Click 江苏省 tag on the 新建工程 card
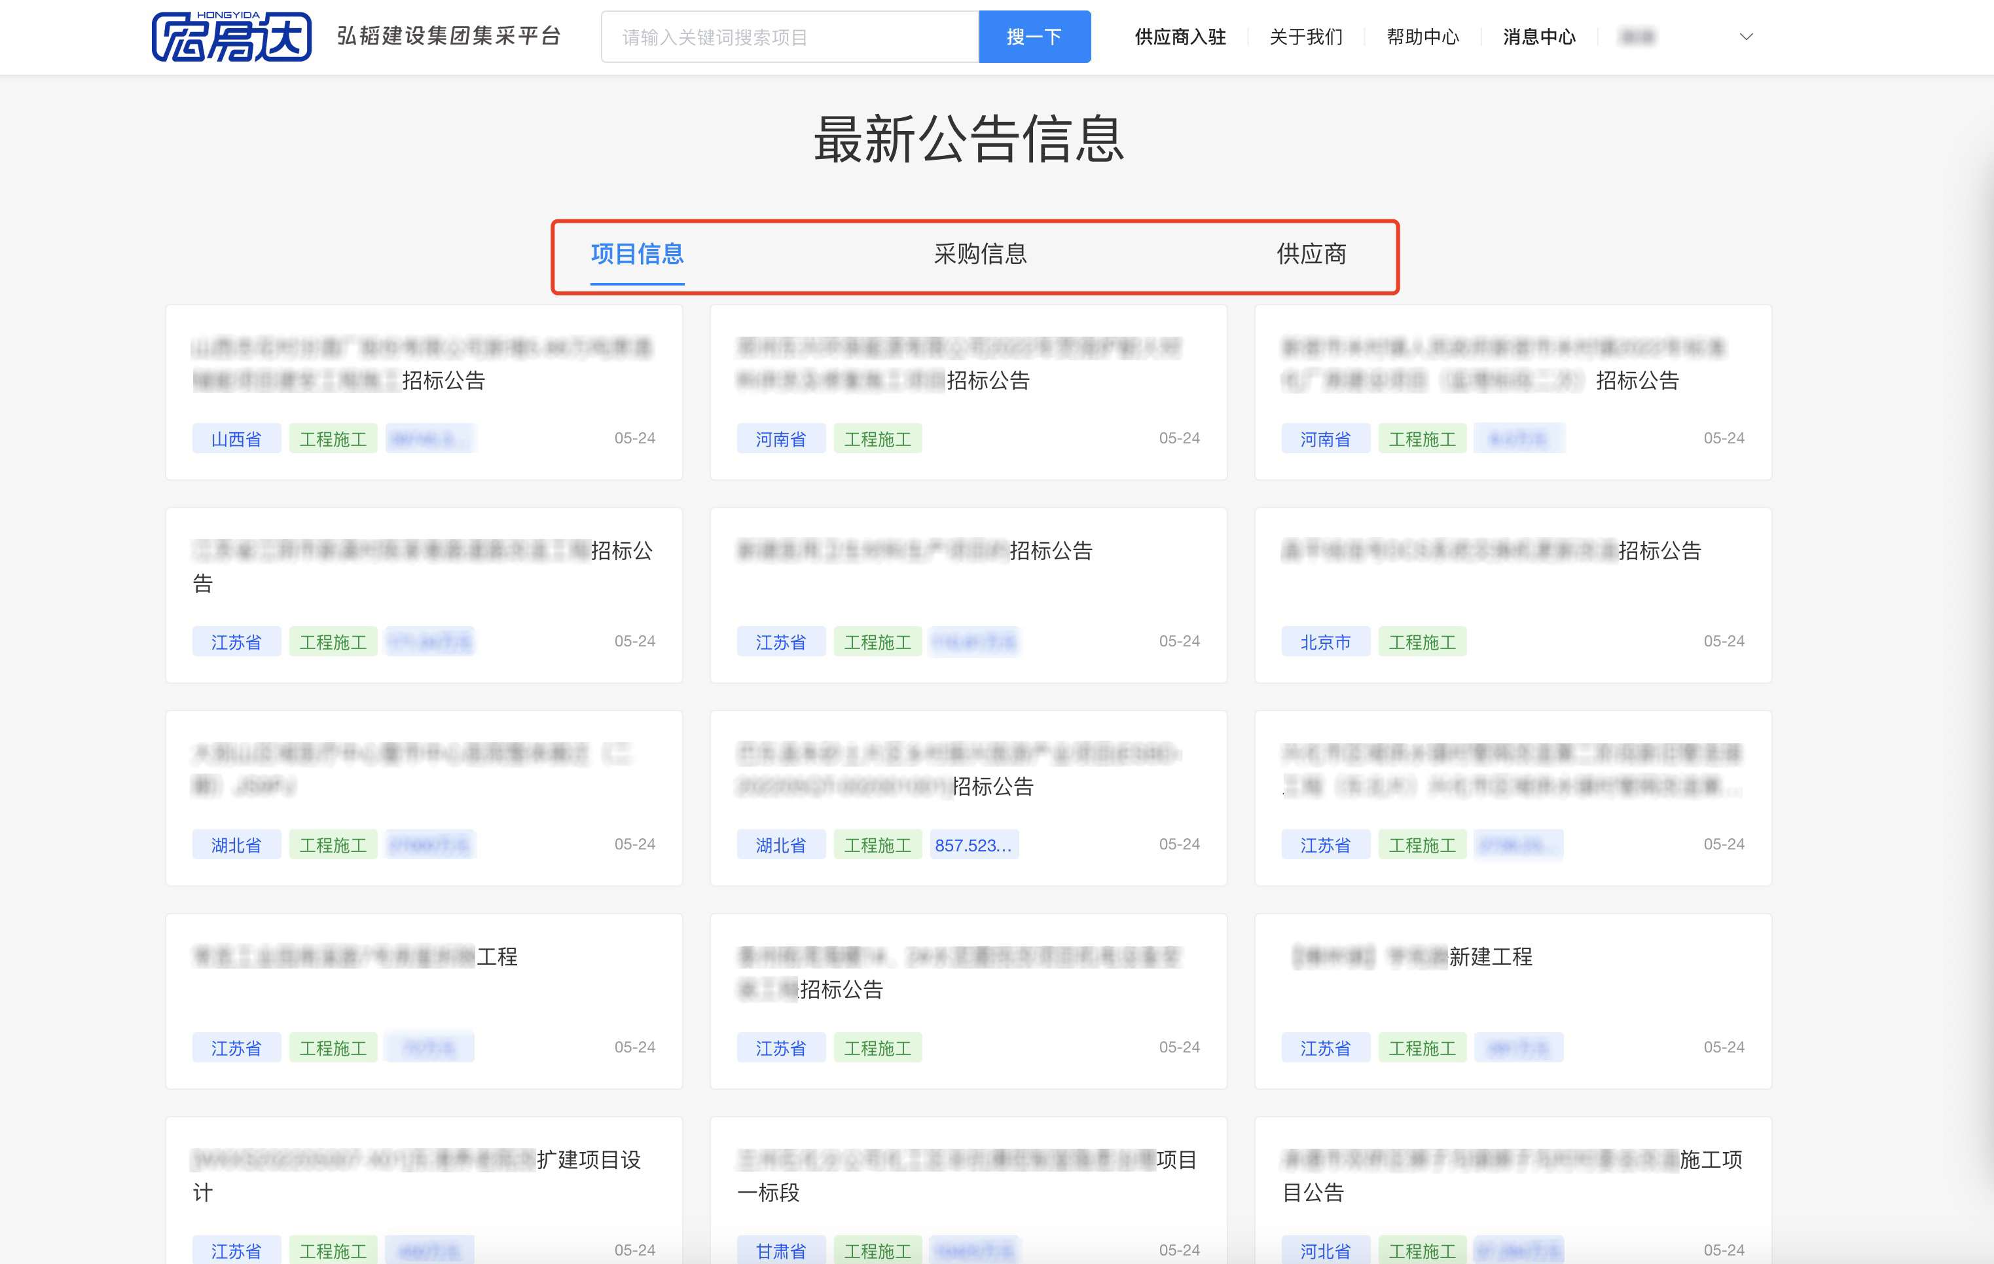The width and height of the screenshot is (1994, 1264). tap(1325, 1047)
